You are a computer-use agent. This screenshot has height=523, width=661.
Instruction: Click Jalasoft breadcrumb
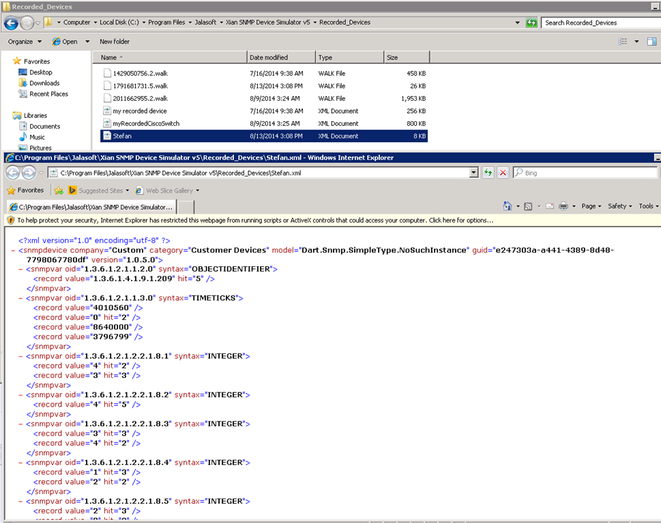[x=205, y=22]
